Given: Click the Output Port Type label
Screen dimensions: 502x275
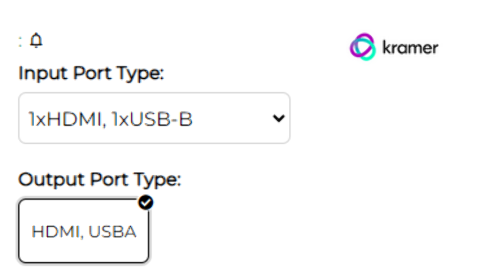Looking at the screenshot, I should (x=100, y=180).
